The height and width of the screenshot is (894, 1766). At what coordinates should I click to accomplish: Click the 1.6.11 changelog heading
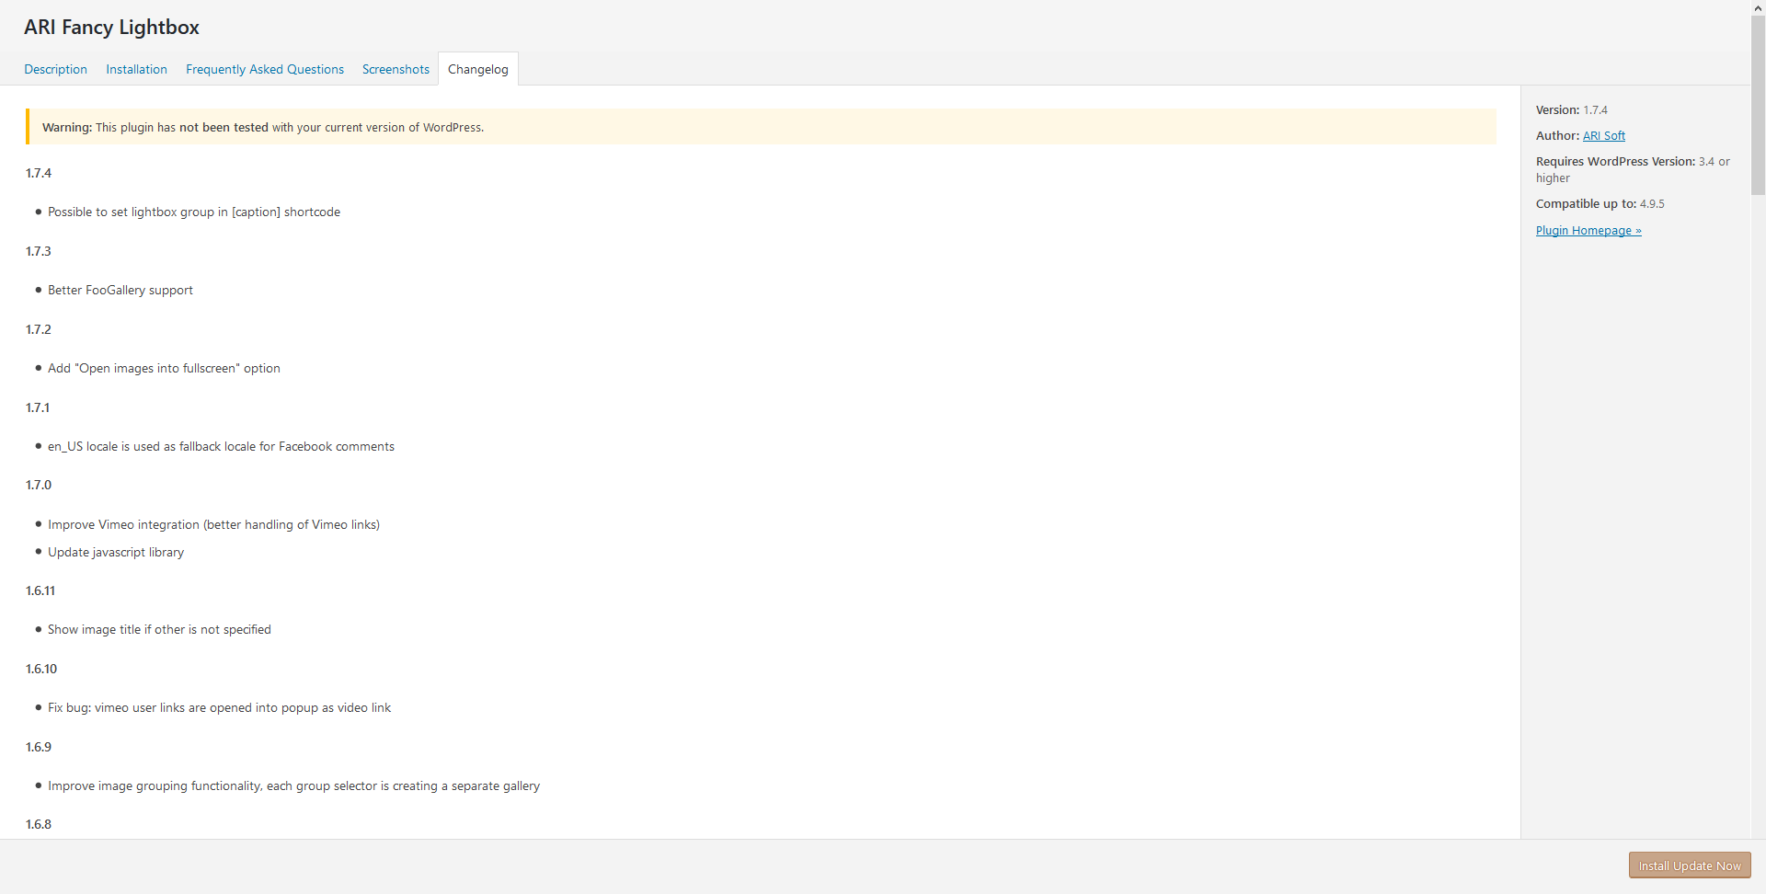(x=40, y=590)
